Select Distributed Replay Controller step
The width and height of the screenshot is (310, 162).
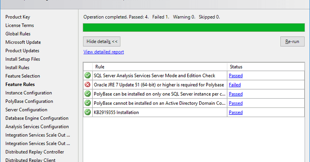34,152
